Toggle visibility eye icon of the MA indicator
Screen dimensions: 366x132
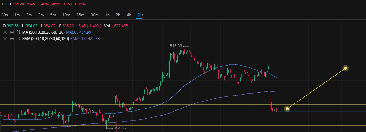pos(12,32)
